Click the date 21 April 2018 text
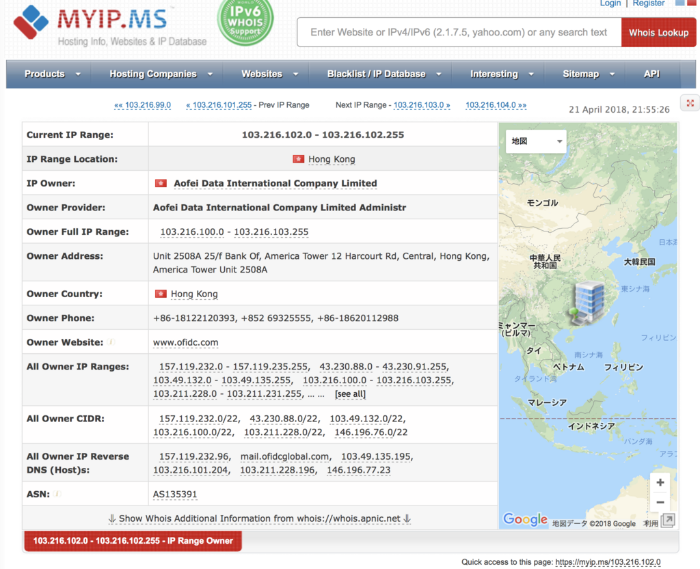This screenshot has width=700, height=569. (x=619, y=109)
